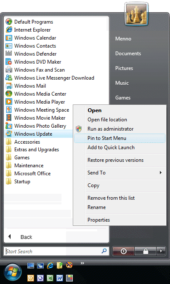Open the Send To submenu
This screenshot has width=170, height=284.
pos(120,173)
